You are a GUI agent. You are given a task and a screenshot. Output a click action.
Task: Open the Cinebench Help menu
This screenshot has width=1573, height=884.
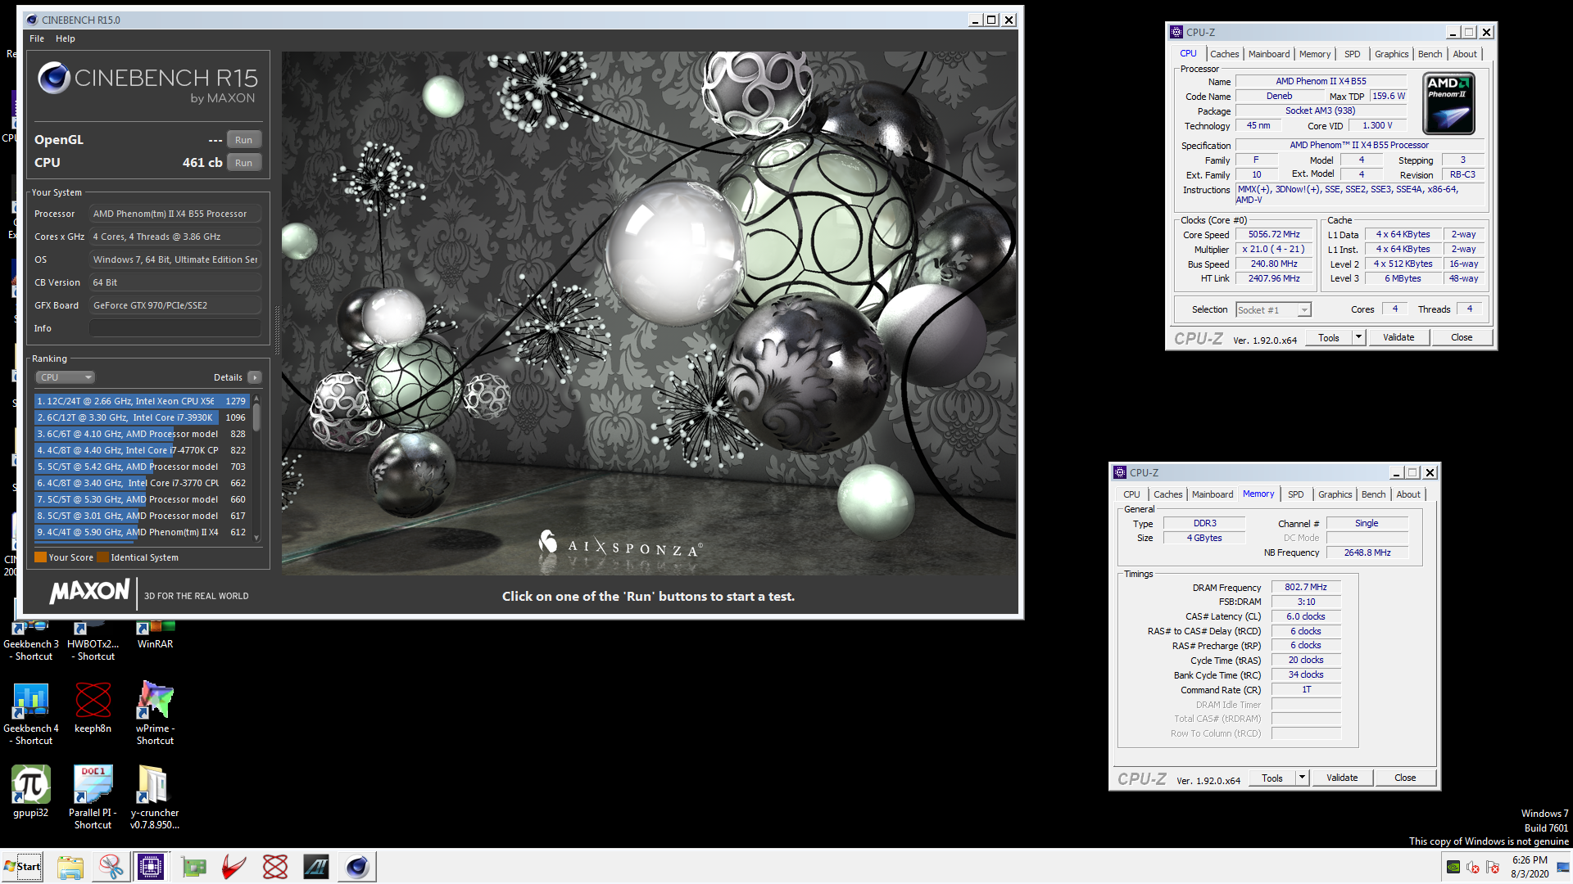click(66, 38)
